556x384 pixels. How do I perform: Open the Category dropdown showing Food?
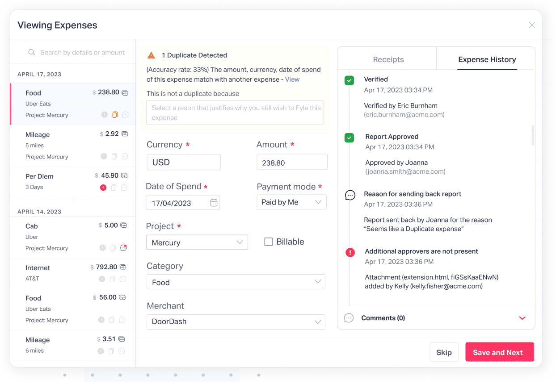(236, 282)
